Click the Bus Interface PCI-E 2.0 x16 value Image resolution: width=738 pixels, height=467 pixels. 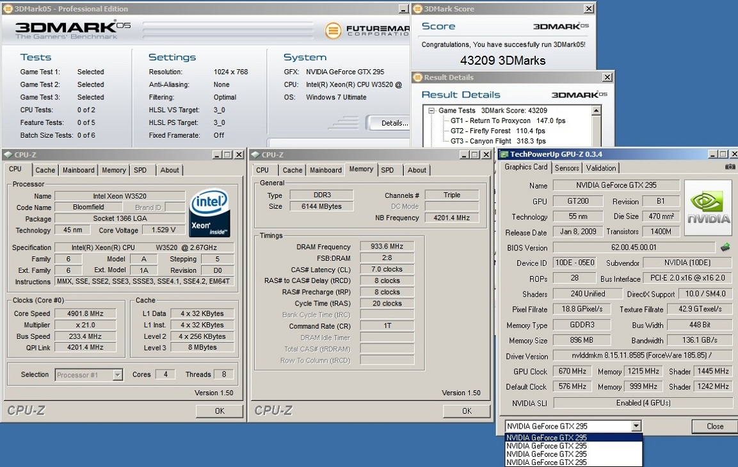(687, 277)
